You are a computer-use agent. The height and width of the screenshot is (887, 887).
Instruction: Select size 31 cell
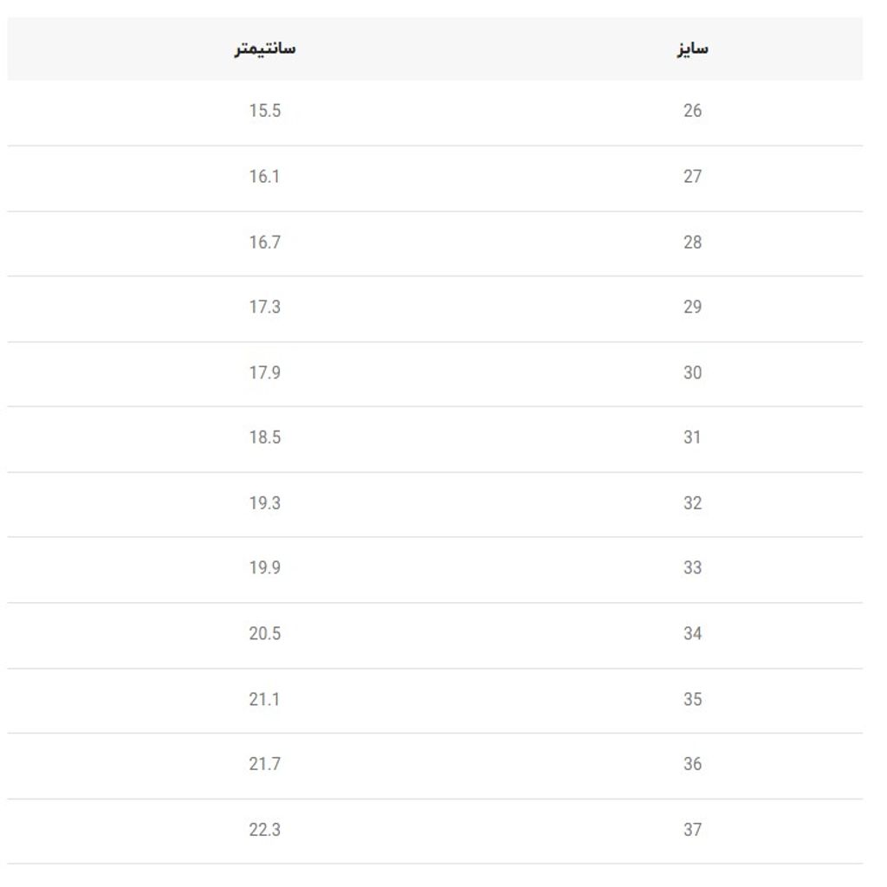click(x=692, y=437)
